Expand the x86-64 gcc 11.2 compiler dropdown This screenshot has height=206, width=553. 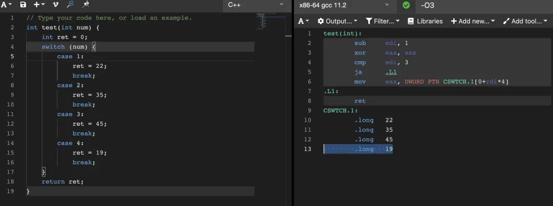344,5
